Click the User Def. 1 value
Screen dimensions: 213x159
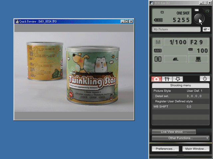(194, 91)
